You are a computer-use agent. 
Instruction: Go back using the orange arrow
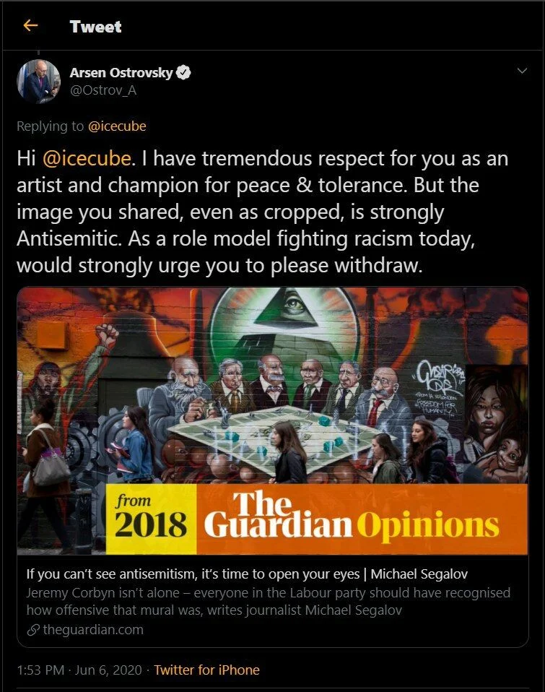[x=30, y=25]
